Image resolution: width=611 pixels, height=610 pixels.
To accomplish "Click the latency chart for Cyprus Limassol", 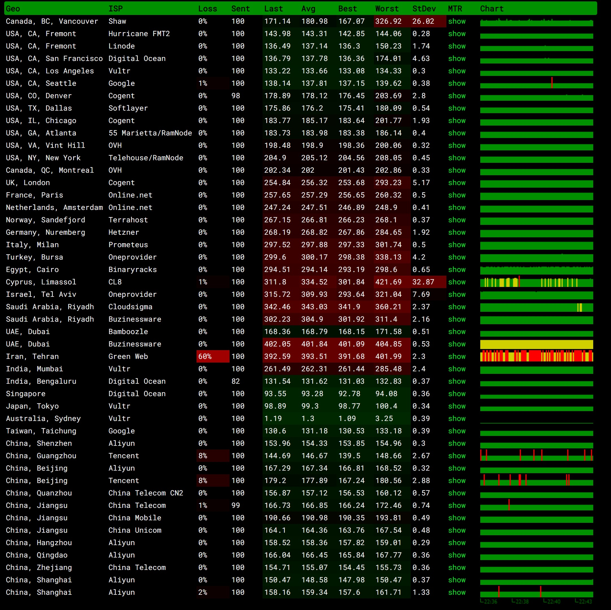I will coord(536,282).
